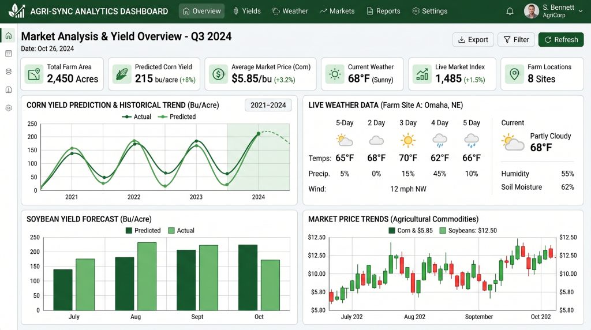591x330 pixels.
Task: Select the sidebar home icon
Action: [9, 36]
